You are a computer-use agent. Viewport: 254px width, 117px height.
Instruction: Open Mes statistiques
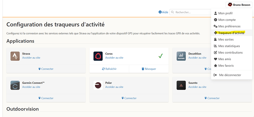click(232, 46)
